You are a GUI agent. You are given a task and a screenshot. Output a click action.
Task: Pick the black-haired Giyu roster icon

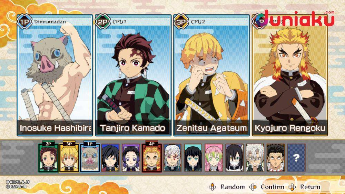click(x=110, y=158)
